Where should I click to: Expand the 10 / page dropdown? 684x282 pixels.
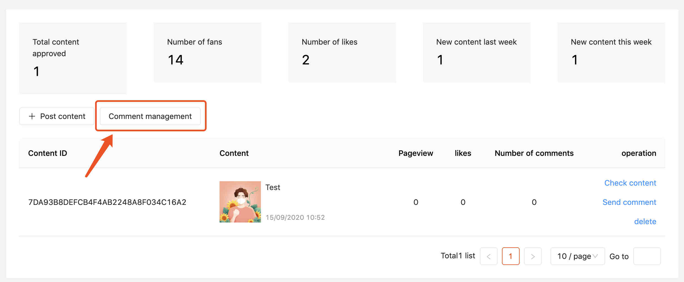click(578, 256)
